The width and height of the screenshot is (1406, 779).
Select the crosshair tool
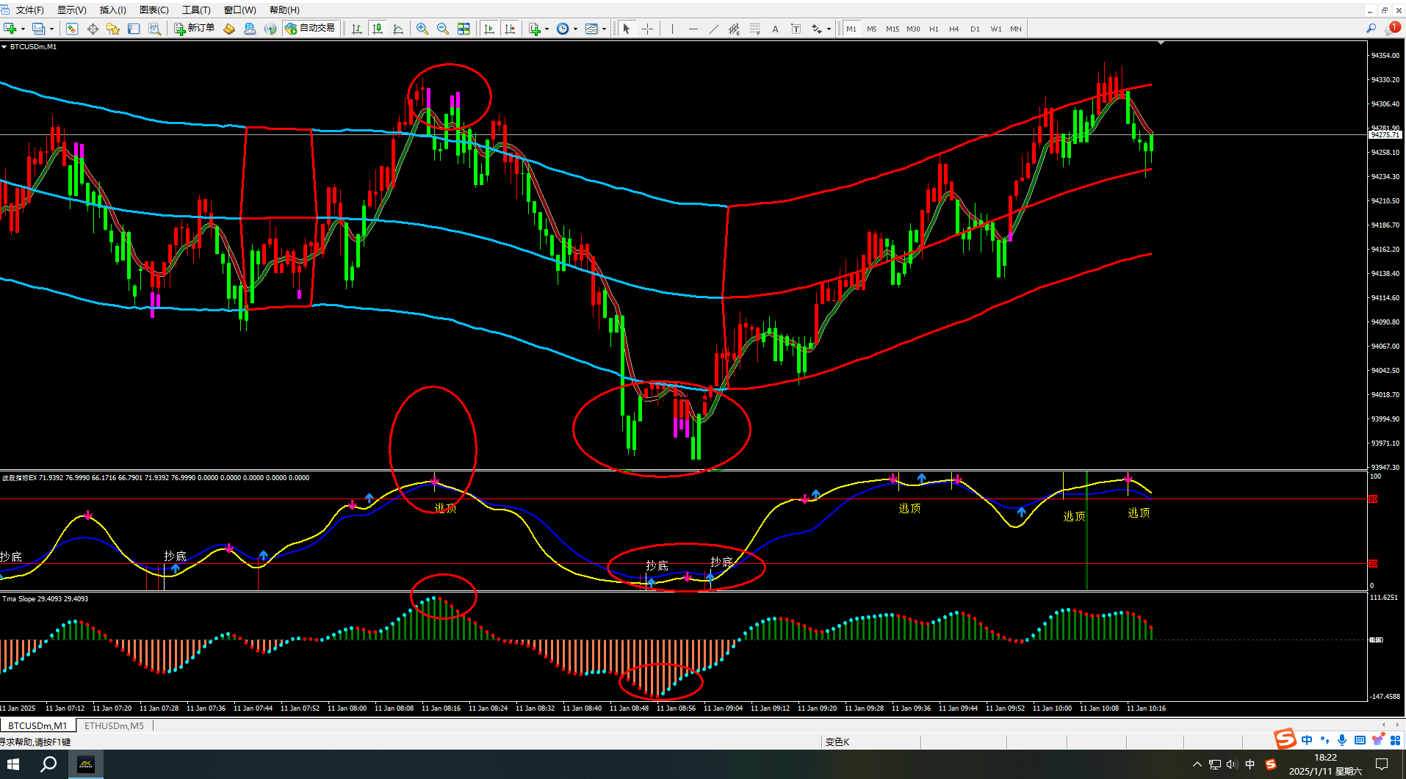[647, 29]
